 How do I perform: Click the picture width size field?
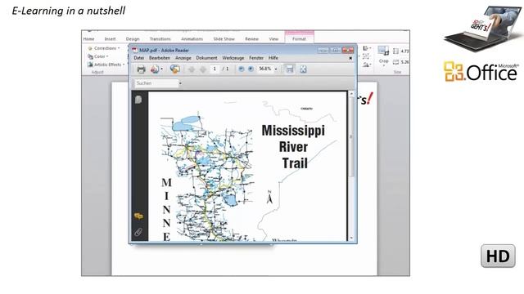pyautogui.click(x=404, y=62)
